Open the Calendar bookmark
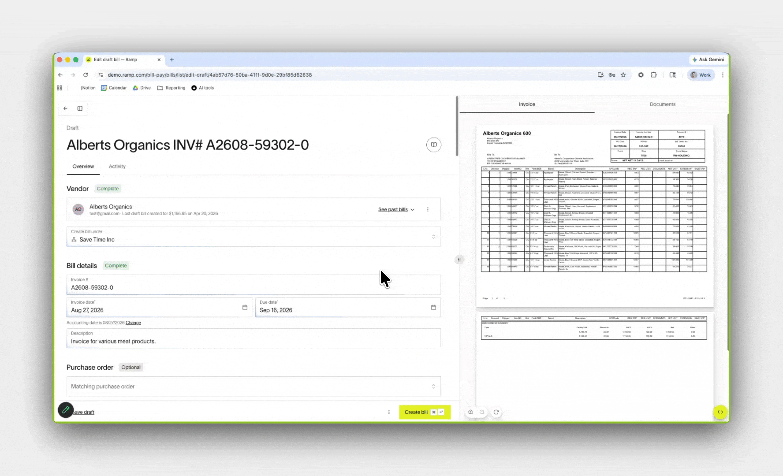Viewport: 783px width, 476px height. [114, 88]
